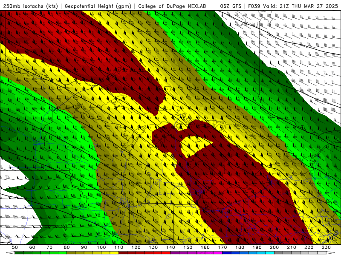Click the 120 value on the color scale

136,247
